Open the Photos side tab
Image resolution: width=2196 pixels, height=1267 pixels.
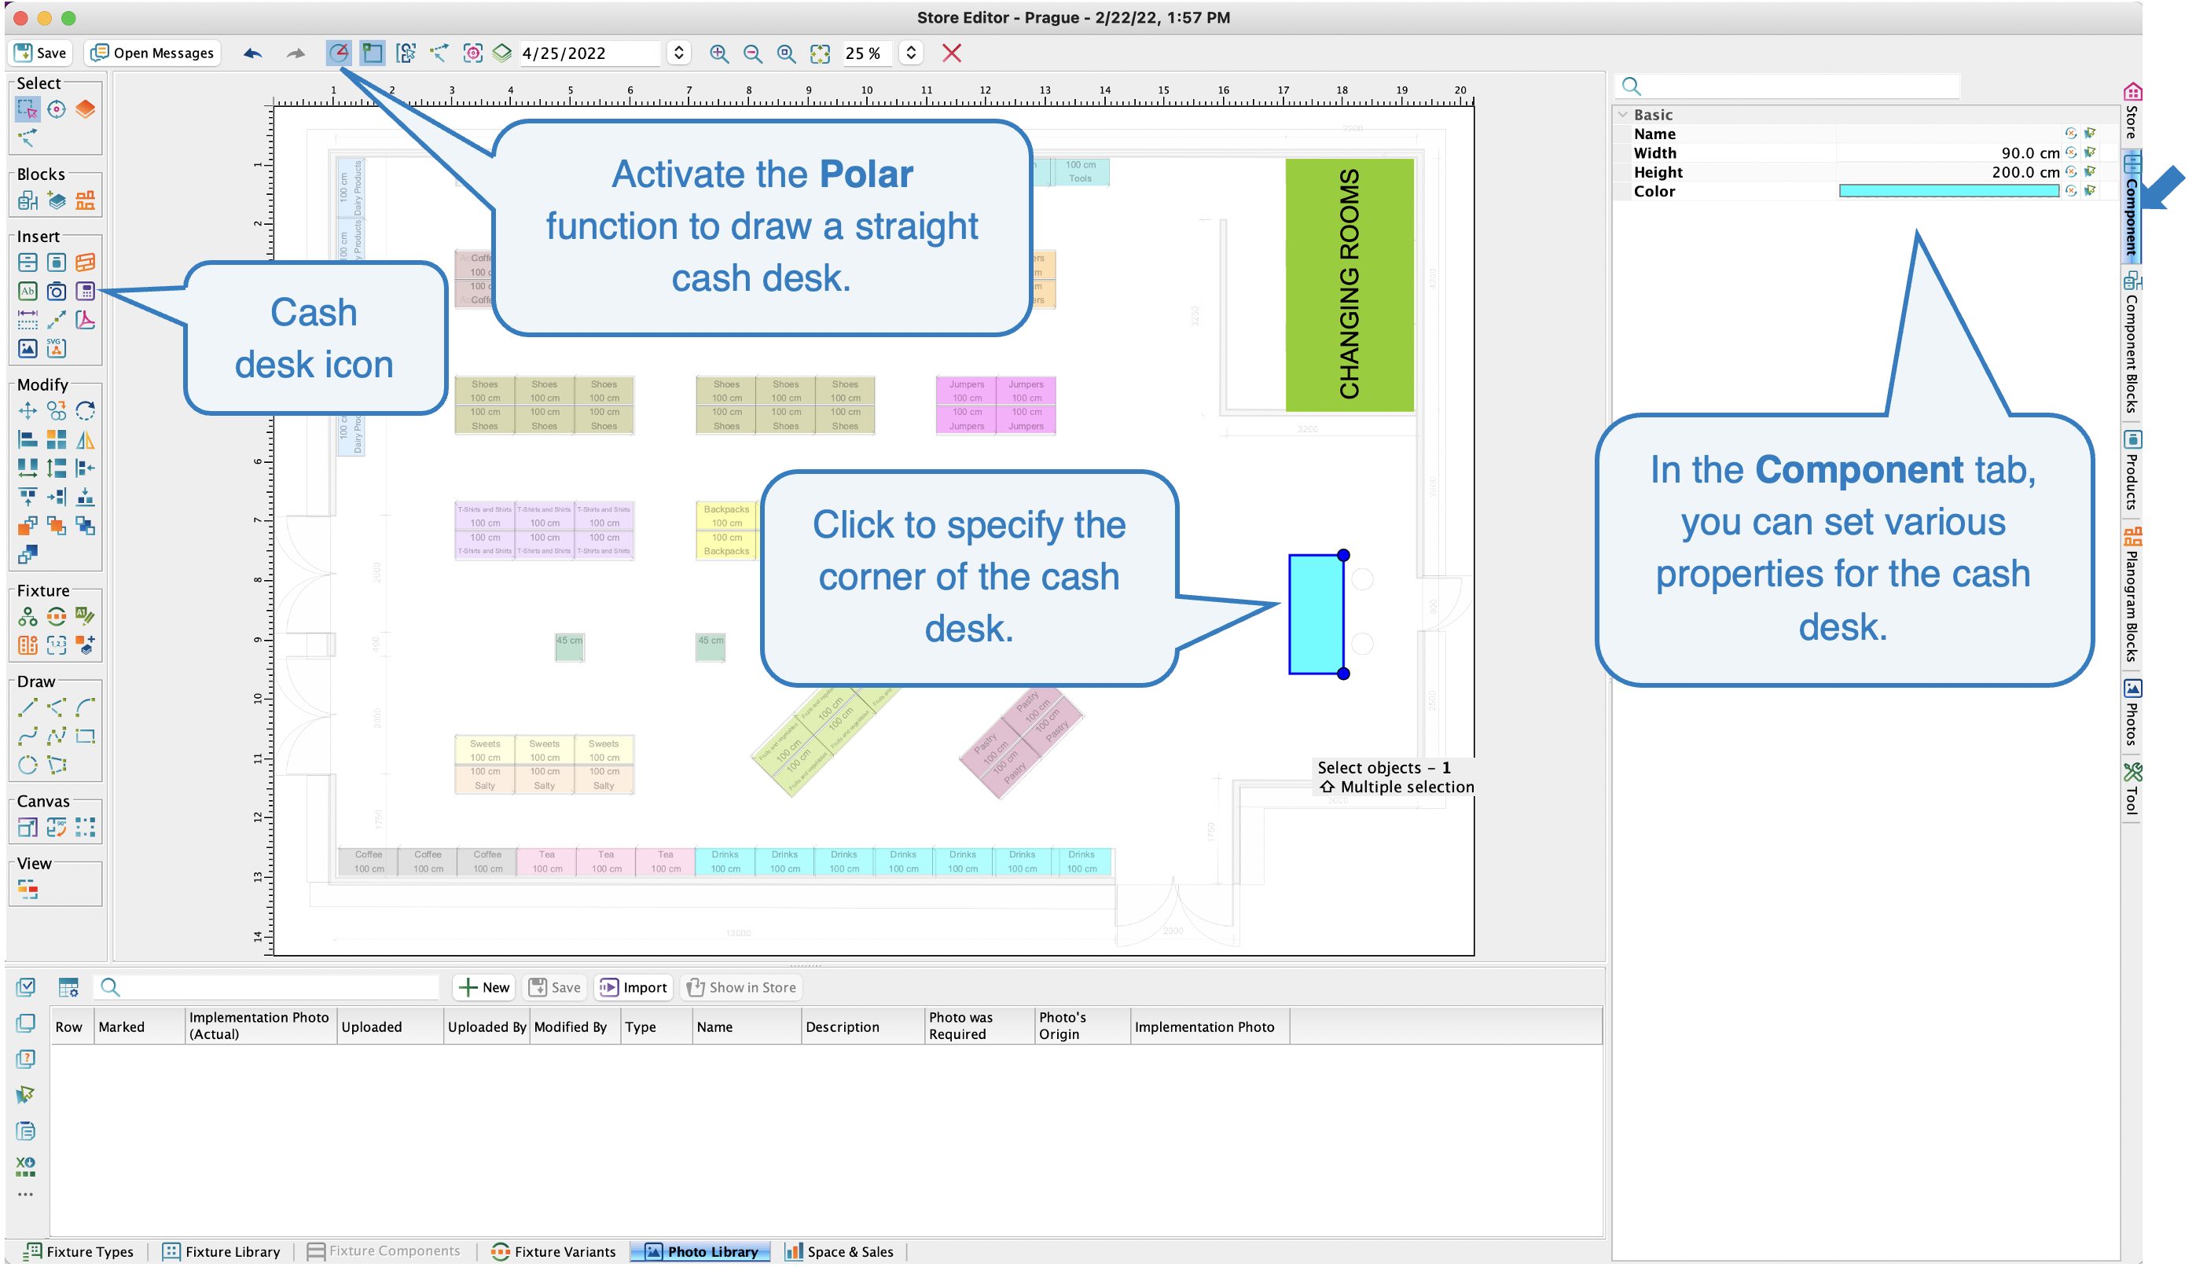(x=2132, y=713)
